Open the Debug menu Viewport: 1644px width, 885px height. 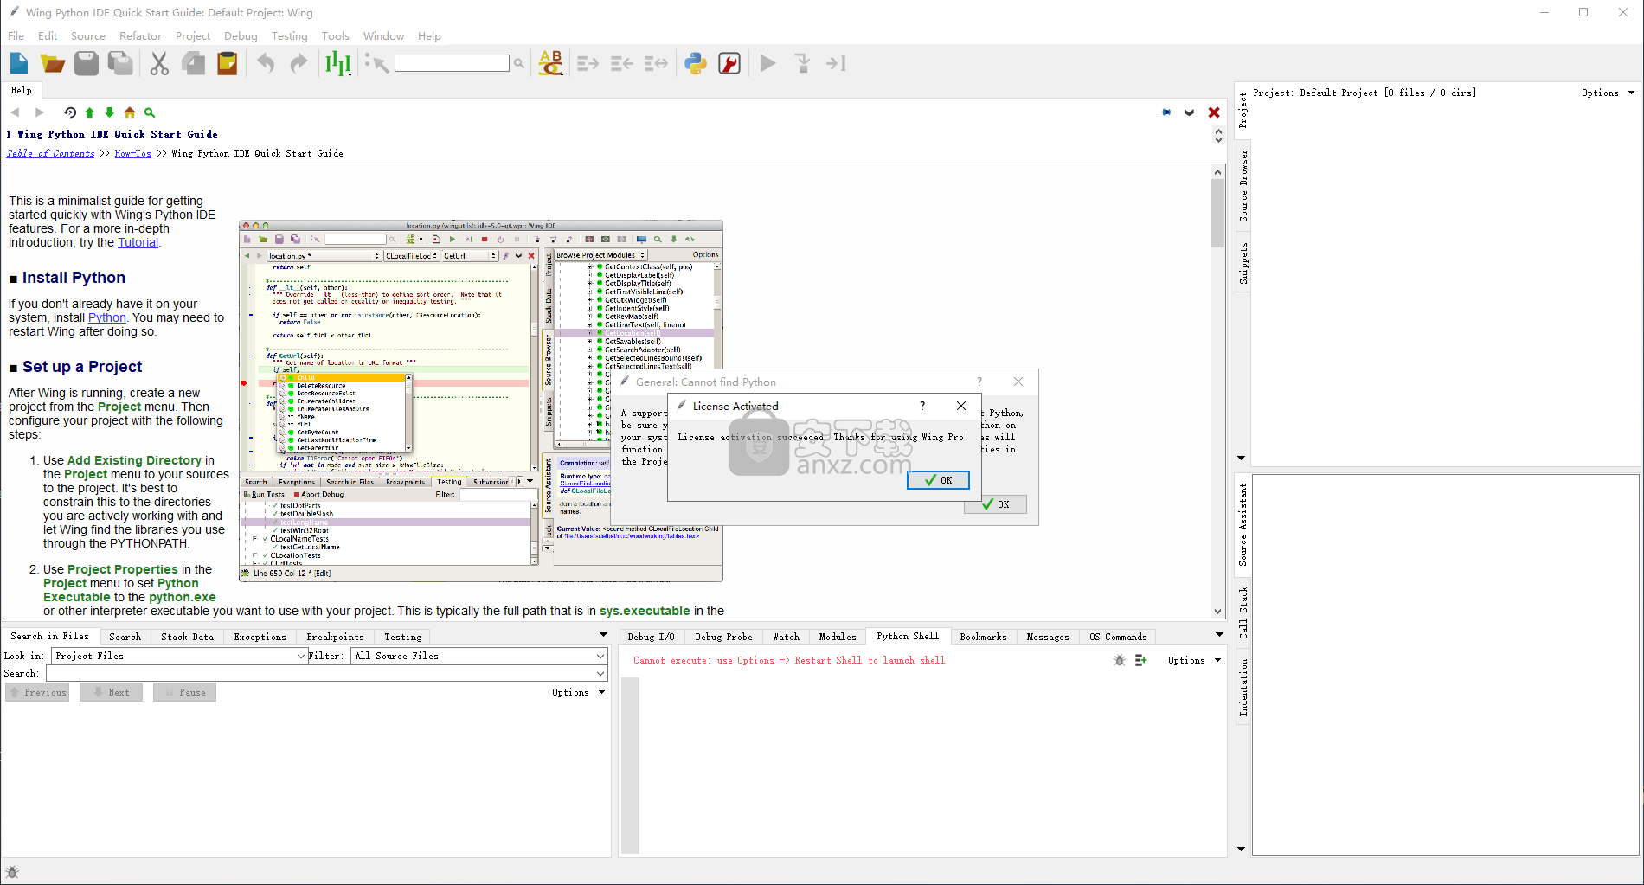(241, 35)
